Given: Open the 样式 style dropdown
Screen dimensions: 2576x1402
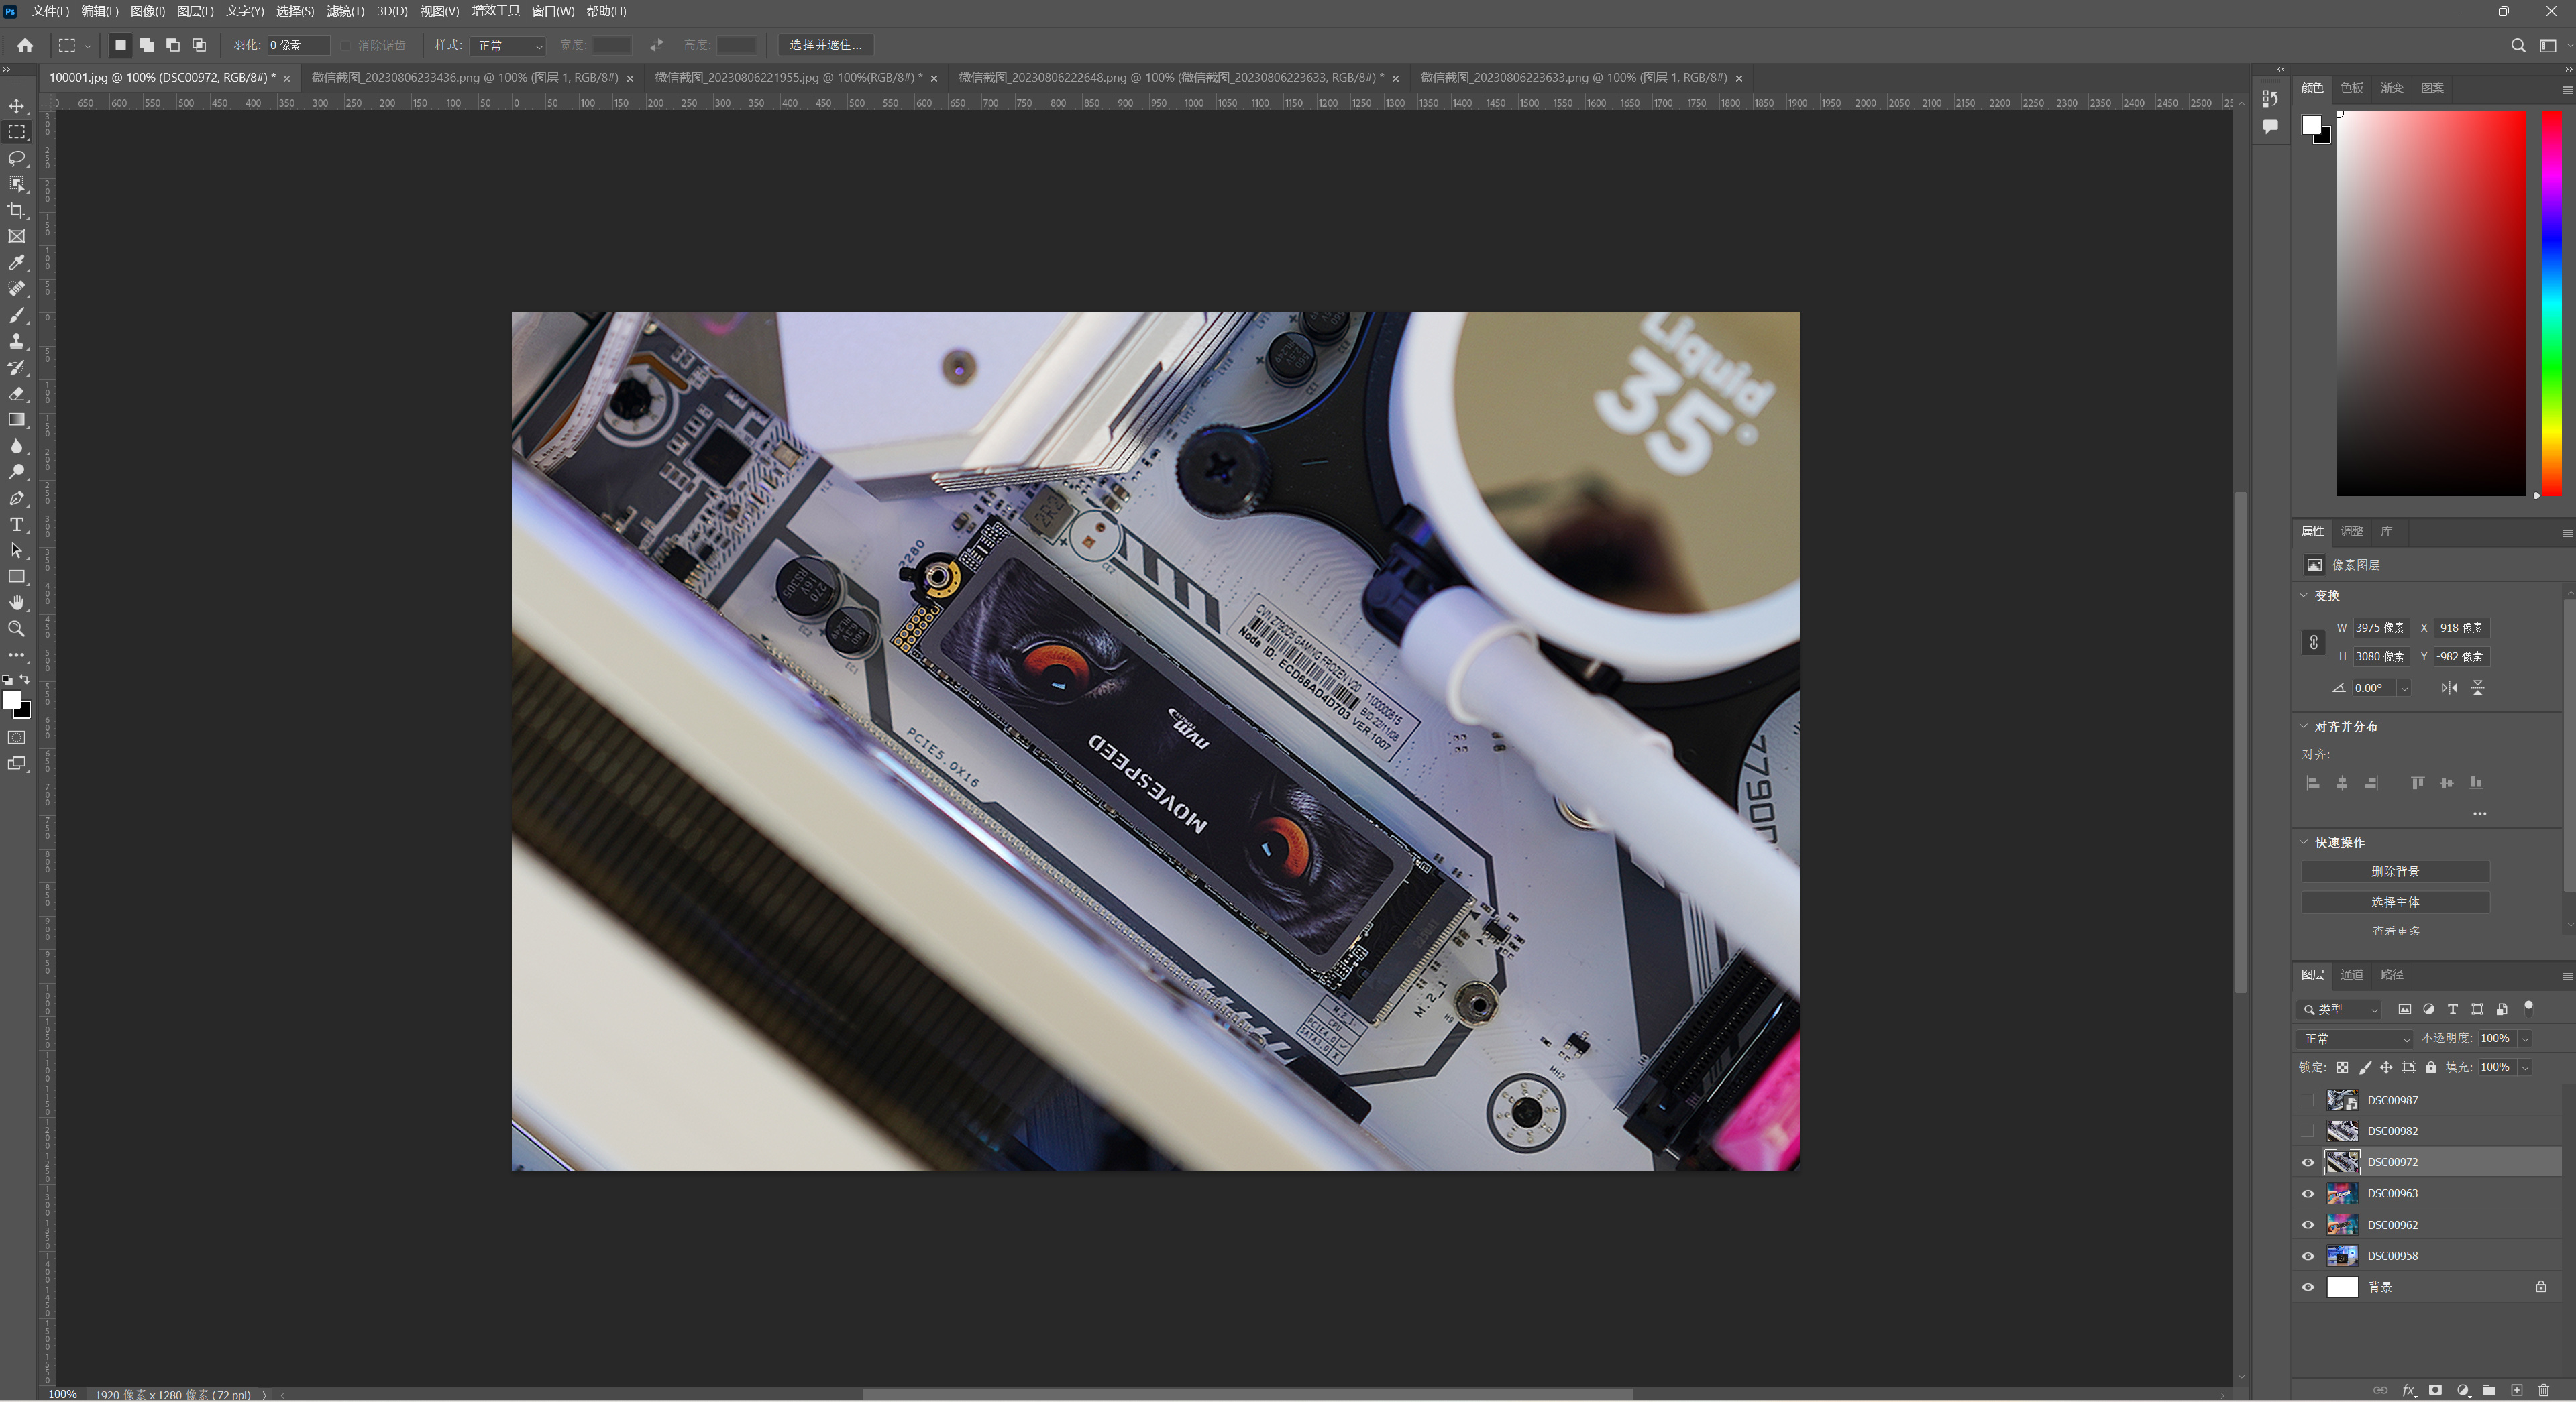Looking at the screenshot, I should click(x=508, y=46).
